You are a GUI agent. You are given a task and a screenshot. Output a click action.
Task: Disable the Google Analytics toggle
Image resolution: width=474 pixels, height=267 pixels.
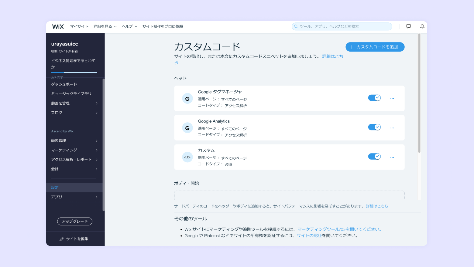point(374,127)
